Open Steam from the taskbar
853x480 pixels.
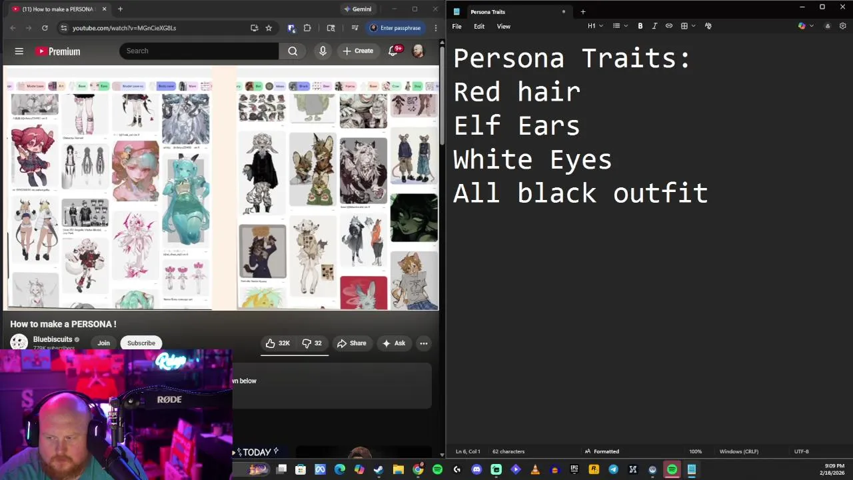click(379, 469)
